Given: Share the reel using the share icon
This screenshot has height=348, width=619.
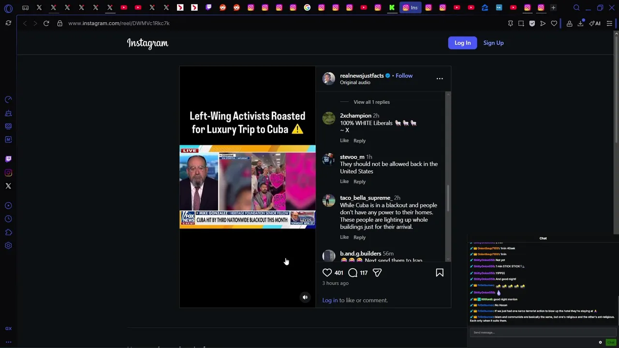Looking at the screenshot, I should tap(377, 273).
